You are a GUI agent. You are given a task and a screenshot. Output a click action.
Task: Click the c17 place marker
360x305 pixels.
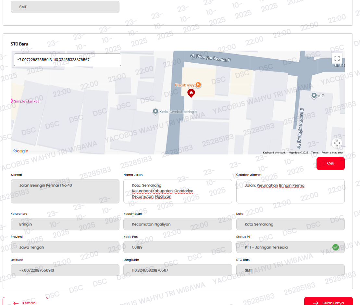(314, 95)
